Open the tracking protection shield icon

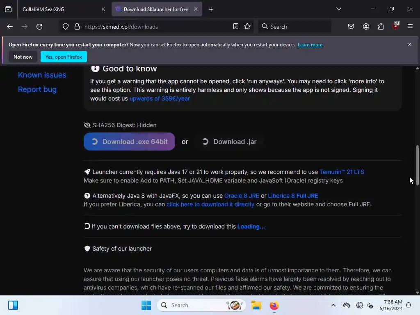[x=66, y=27]
